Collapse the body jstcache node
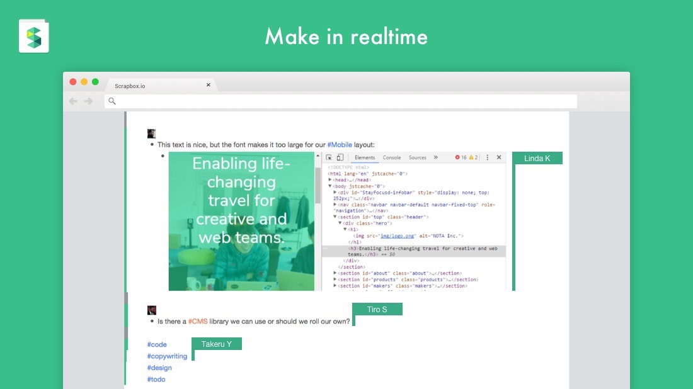Image resolution: width=693 pixels, height=389 pixels. pos(329,186)
